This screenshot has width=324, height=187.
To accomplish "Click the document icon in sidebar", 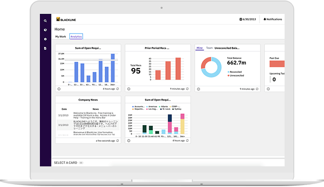I will point(45,48).
